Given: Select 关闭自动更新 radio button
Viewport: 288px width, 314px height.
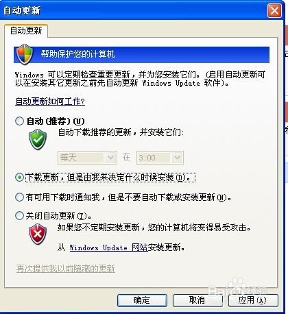Looking at the screenshot, I should pyautogui.click(x=19, y=215).
